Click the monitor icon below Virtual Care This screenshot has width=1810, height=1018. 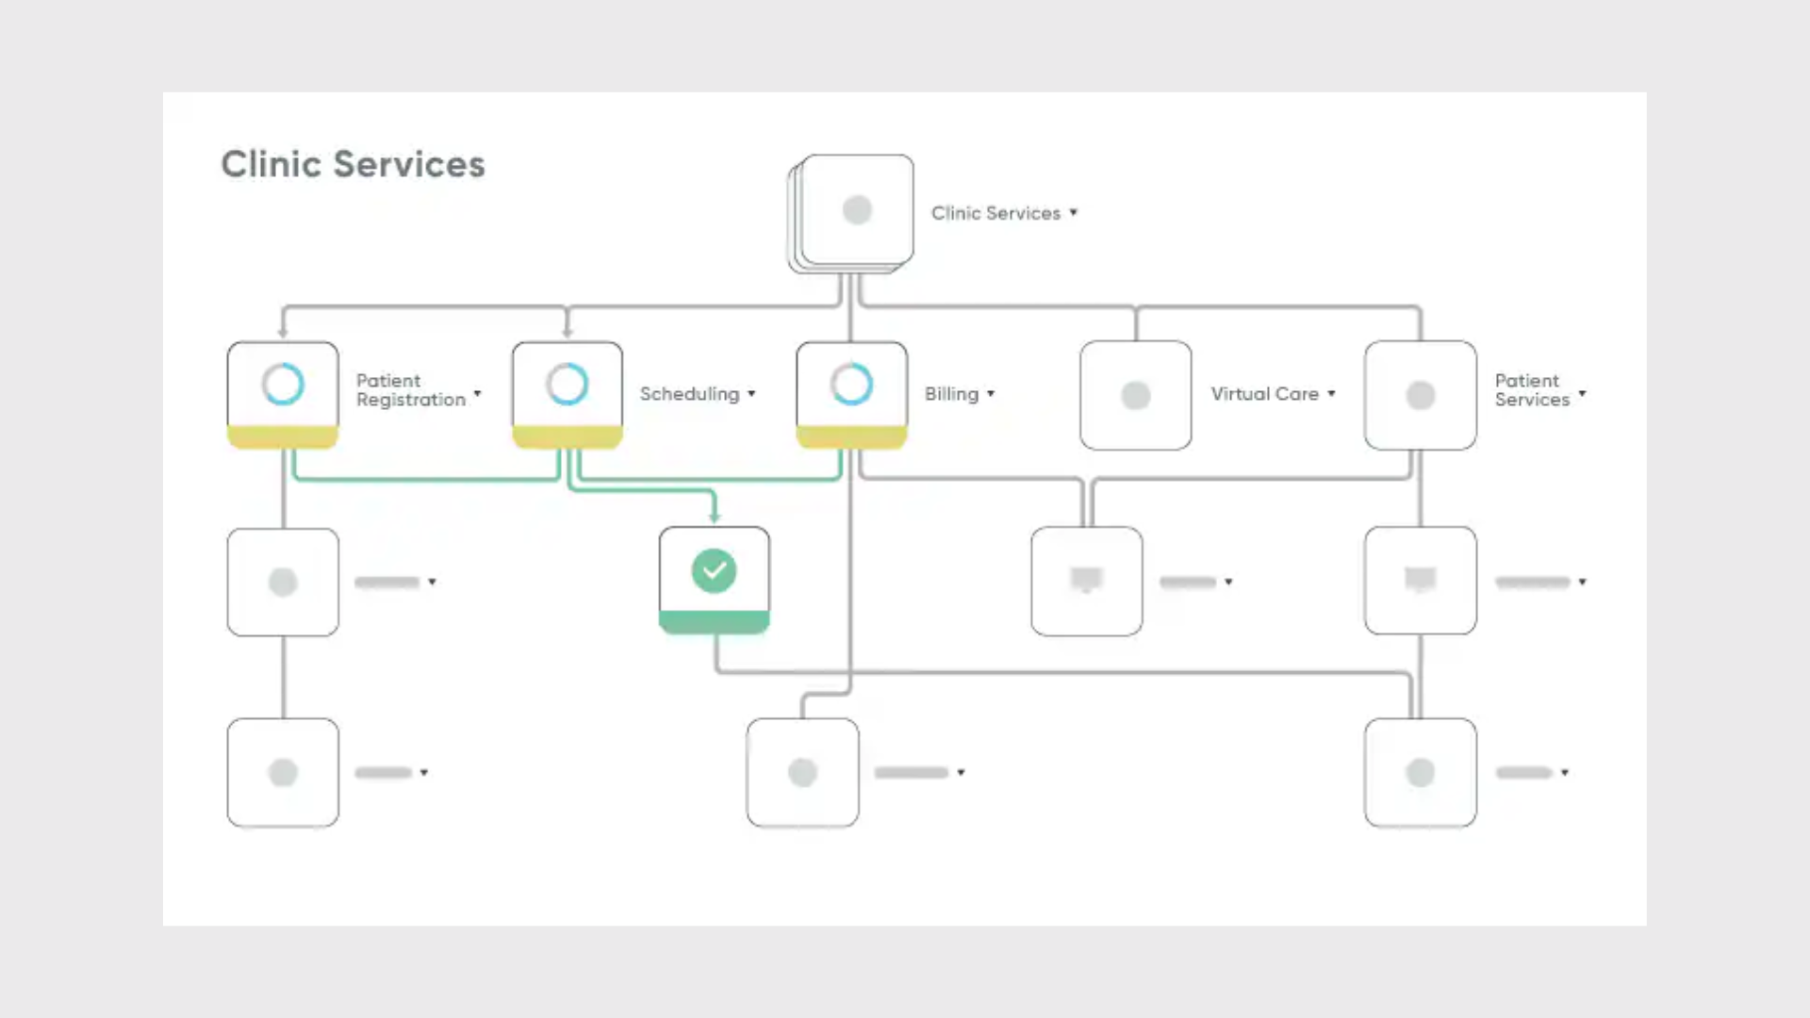pyautogui.click(x=1086, y=580)
